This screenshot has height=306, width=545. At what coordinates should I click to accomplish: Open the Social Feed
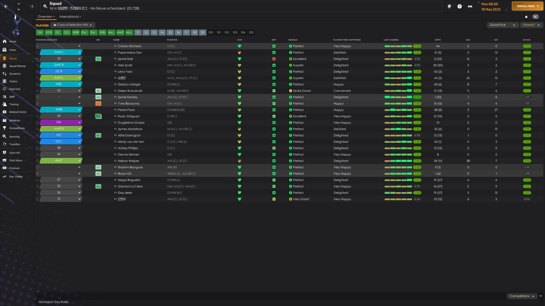point(527,6)
